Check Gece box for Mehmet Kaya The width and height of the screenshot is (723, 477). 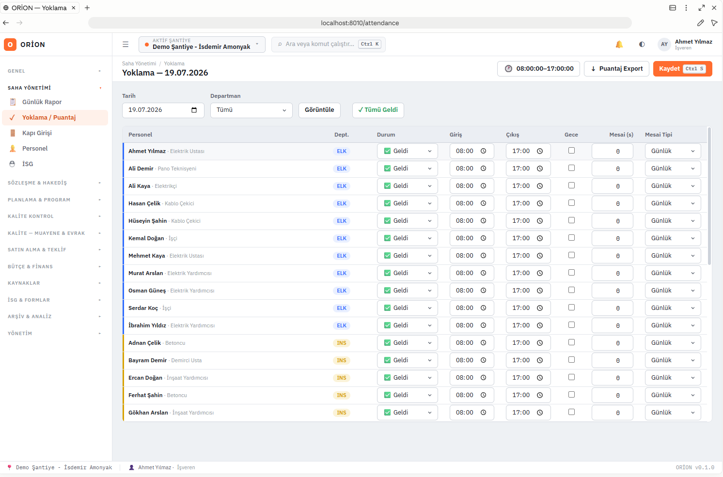[571, 255]
